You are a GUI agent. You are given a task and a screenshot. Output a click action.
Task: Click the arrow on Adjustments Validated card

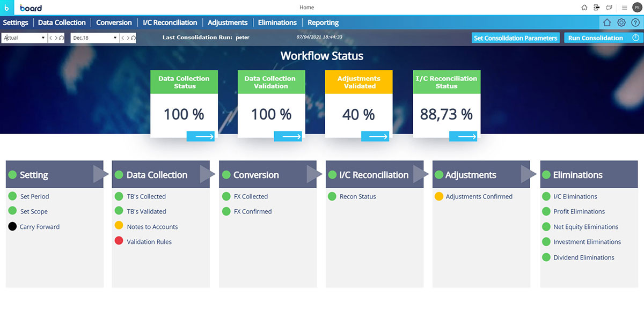[x=375, y=137]
